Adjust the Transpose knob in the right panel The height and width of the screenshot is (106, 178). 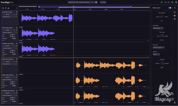point(162,63)
